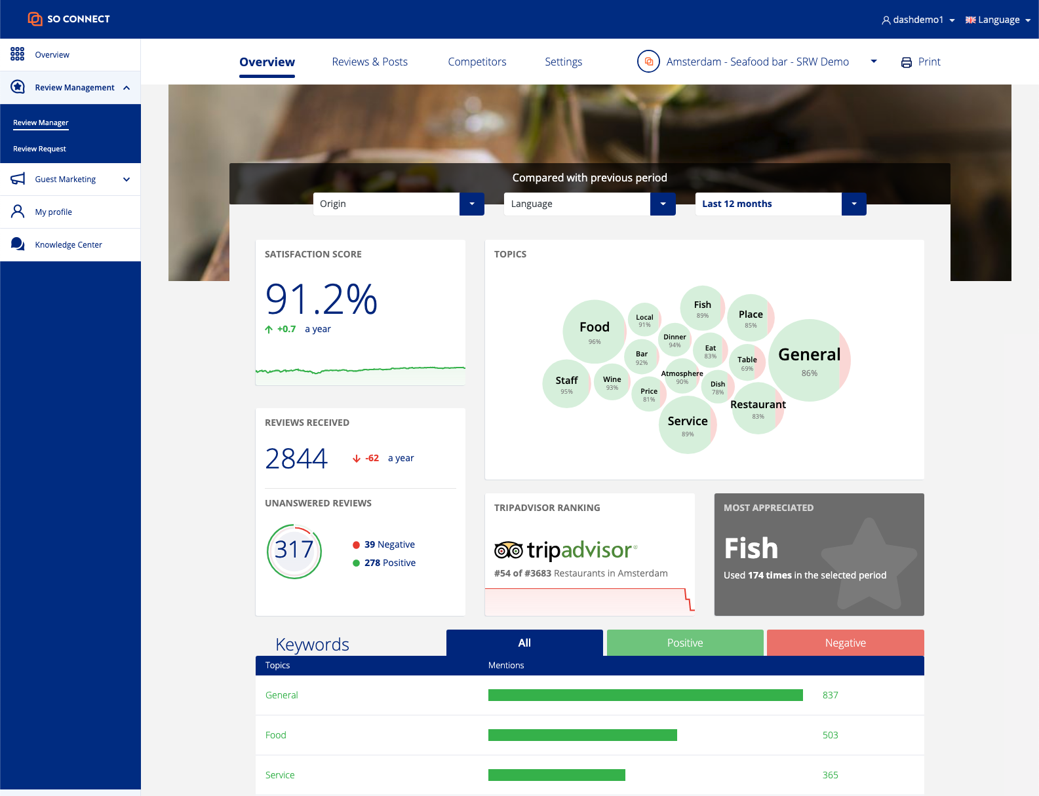Click the Knowledge Center chat bubble icon
This screenshot has height=796, width=1039.
tap(18, 244)
